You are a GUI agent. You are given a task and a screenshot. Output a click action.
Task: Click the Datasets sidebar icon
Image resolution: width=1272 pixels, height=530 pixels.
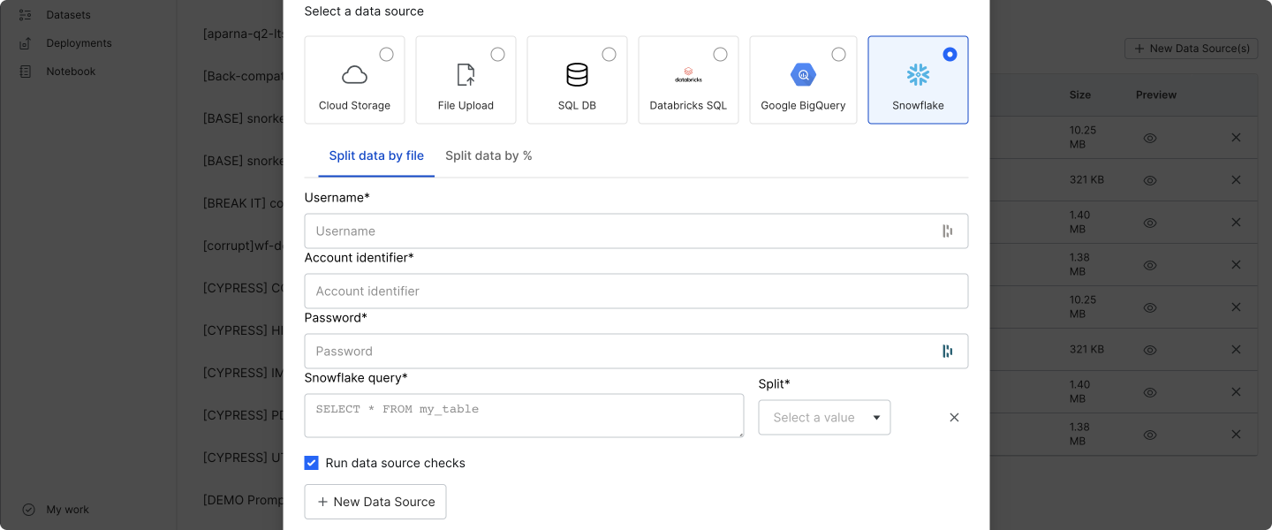pyautogui.click(x=26, y=15)
